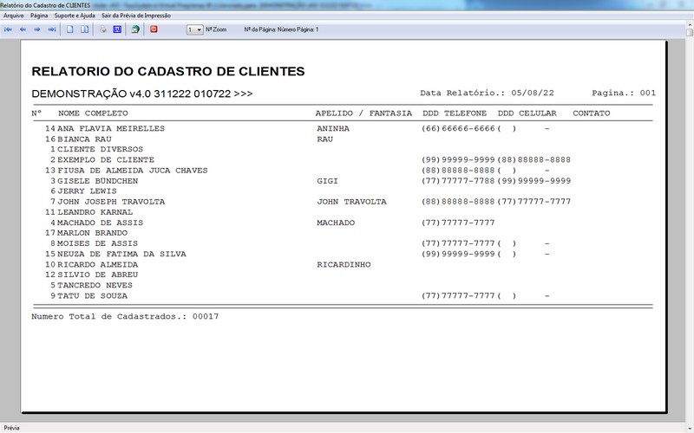Click the printer icon in toolbar
This screenshot has width=694, height=433.
pyautogui.click(x=102, y=29)
